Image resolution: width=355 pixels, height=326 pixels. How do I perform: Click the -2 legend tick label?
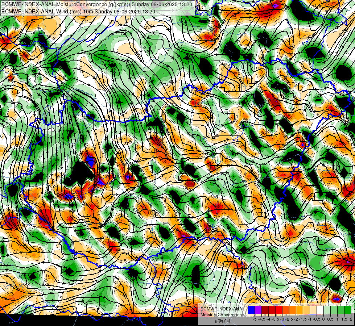coord(296,319)
